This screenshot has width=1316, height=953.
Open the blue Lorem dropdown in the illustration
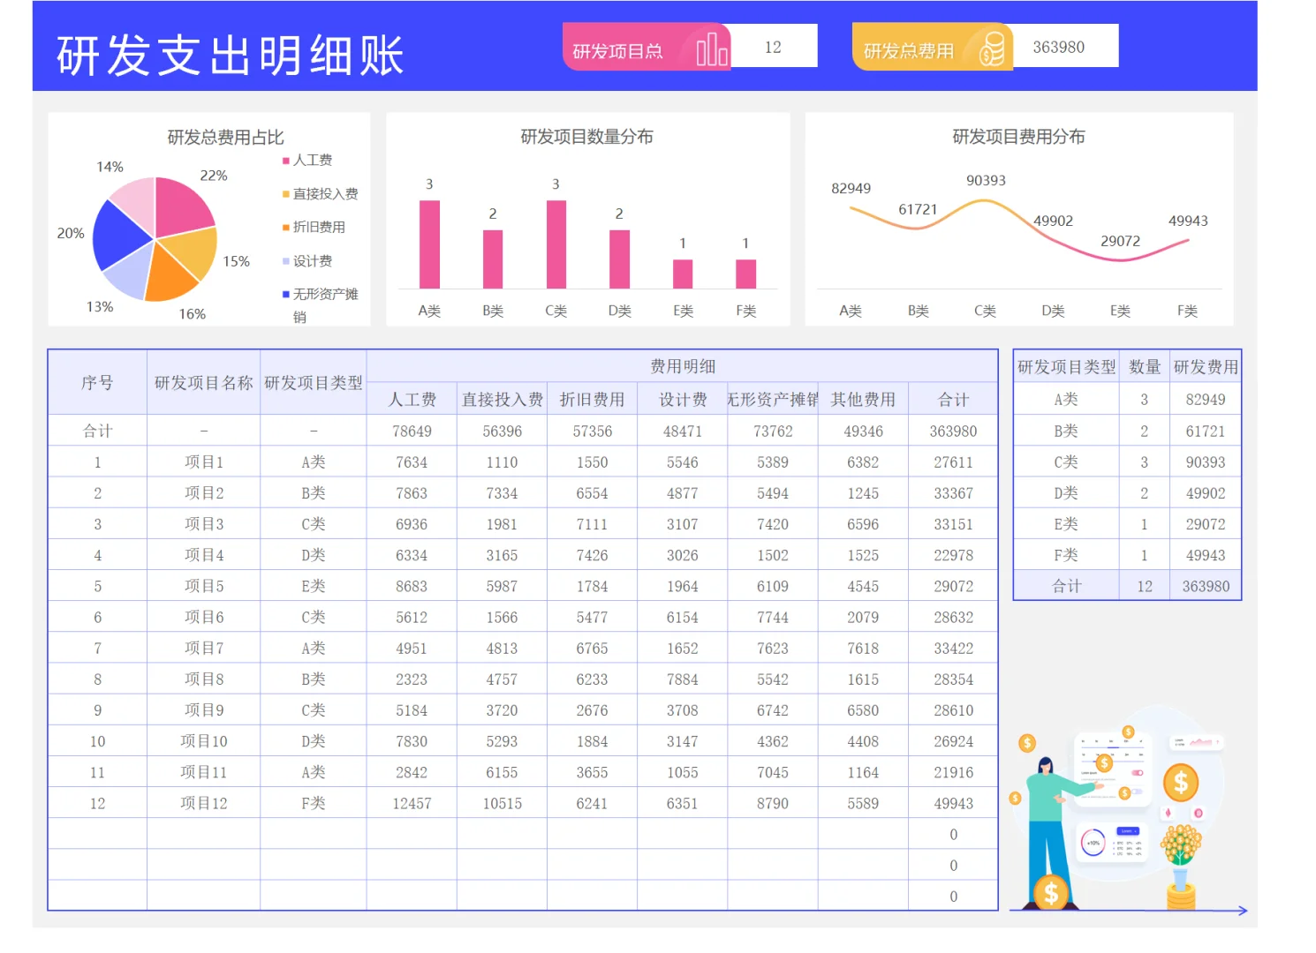(x=1128, y=831)
